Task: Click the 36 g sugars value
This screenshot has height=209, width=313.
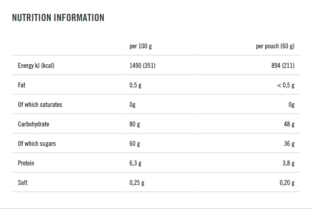Action: [289, 144]
